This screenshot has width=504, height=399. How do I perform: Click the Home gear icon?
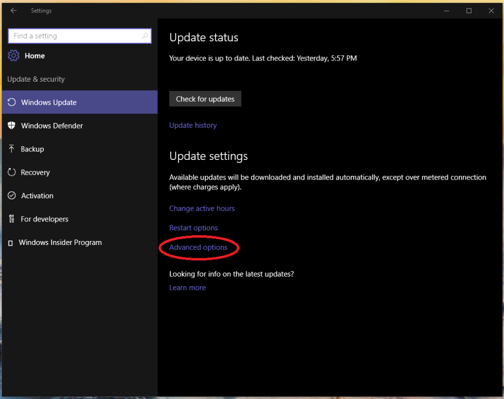tap(13, 56)
